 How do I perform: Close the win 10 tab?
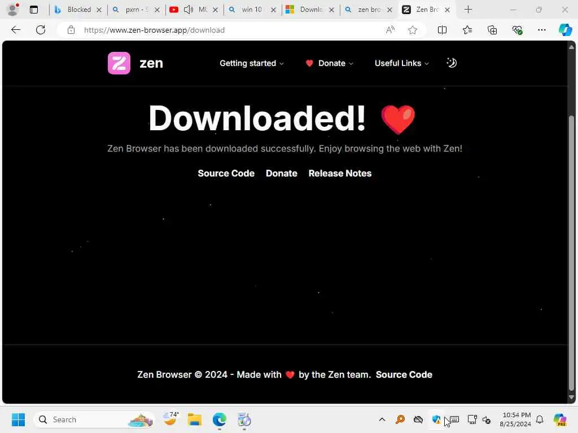click(x=273, y=10)
